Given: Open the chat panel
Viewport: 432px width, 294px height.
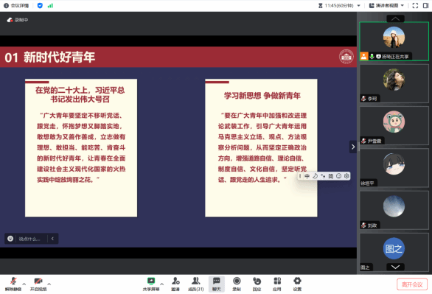Looking at the screenshot, I should pyautogui.click(x=217, y=284).
